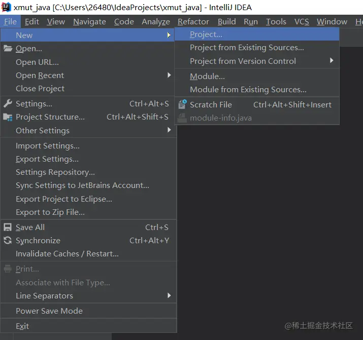Select Other Settings entry

pyautogui.click(x=87, y=130)
